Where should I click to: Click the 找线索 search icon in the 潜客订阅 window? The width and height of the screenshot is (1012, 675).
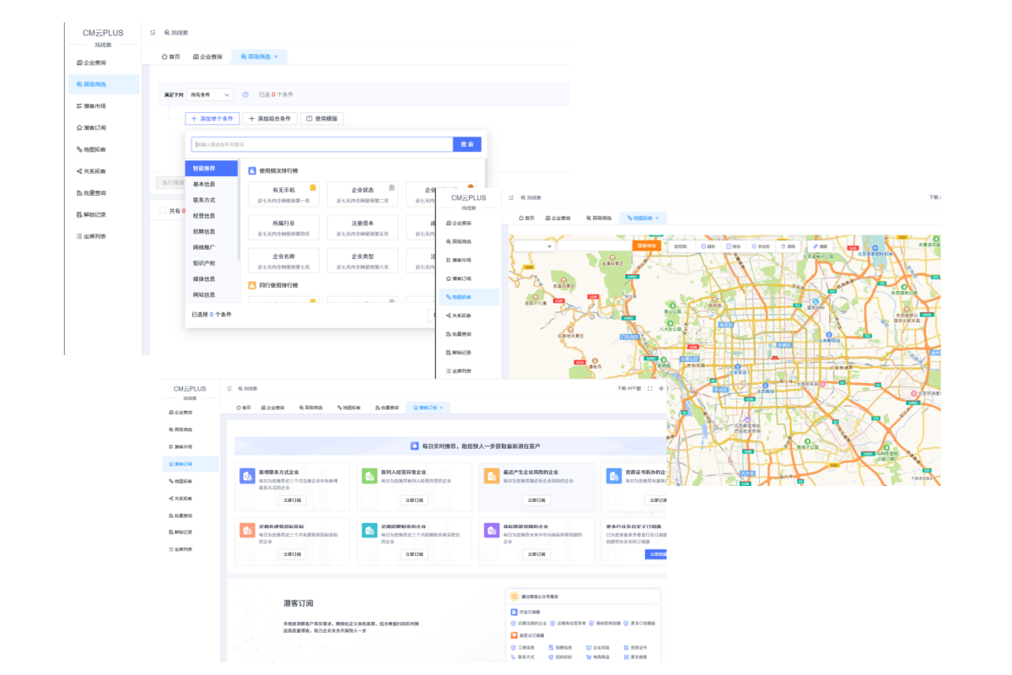coord(242,388)
